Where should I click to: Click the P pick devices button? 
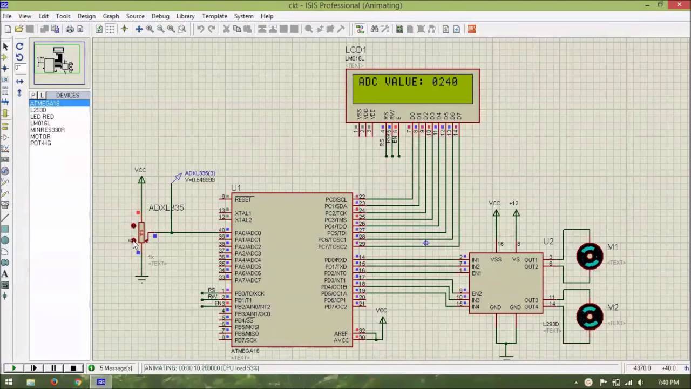[x=33, y=95]
